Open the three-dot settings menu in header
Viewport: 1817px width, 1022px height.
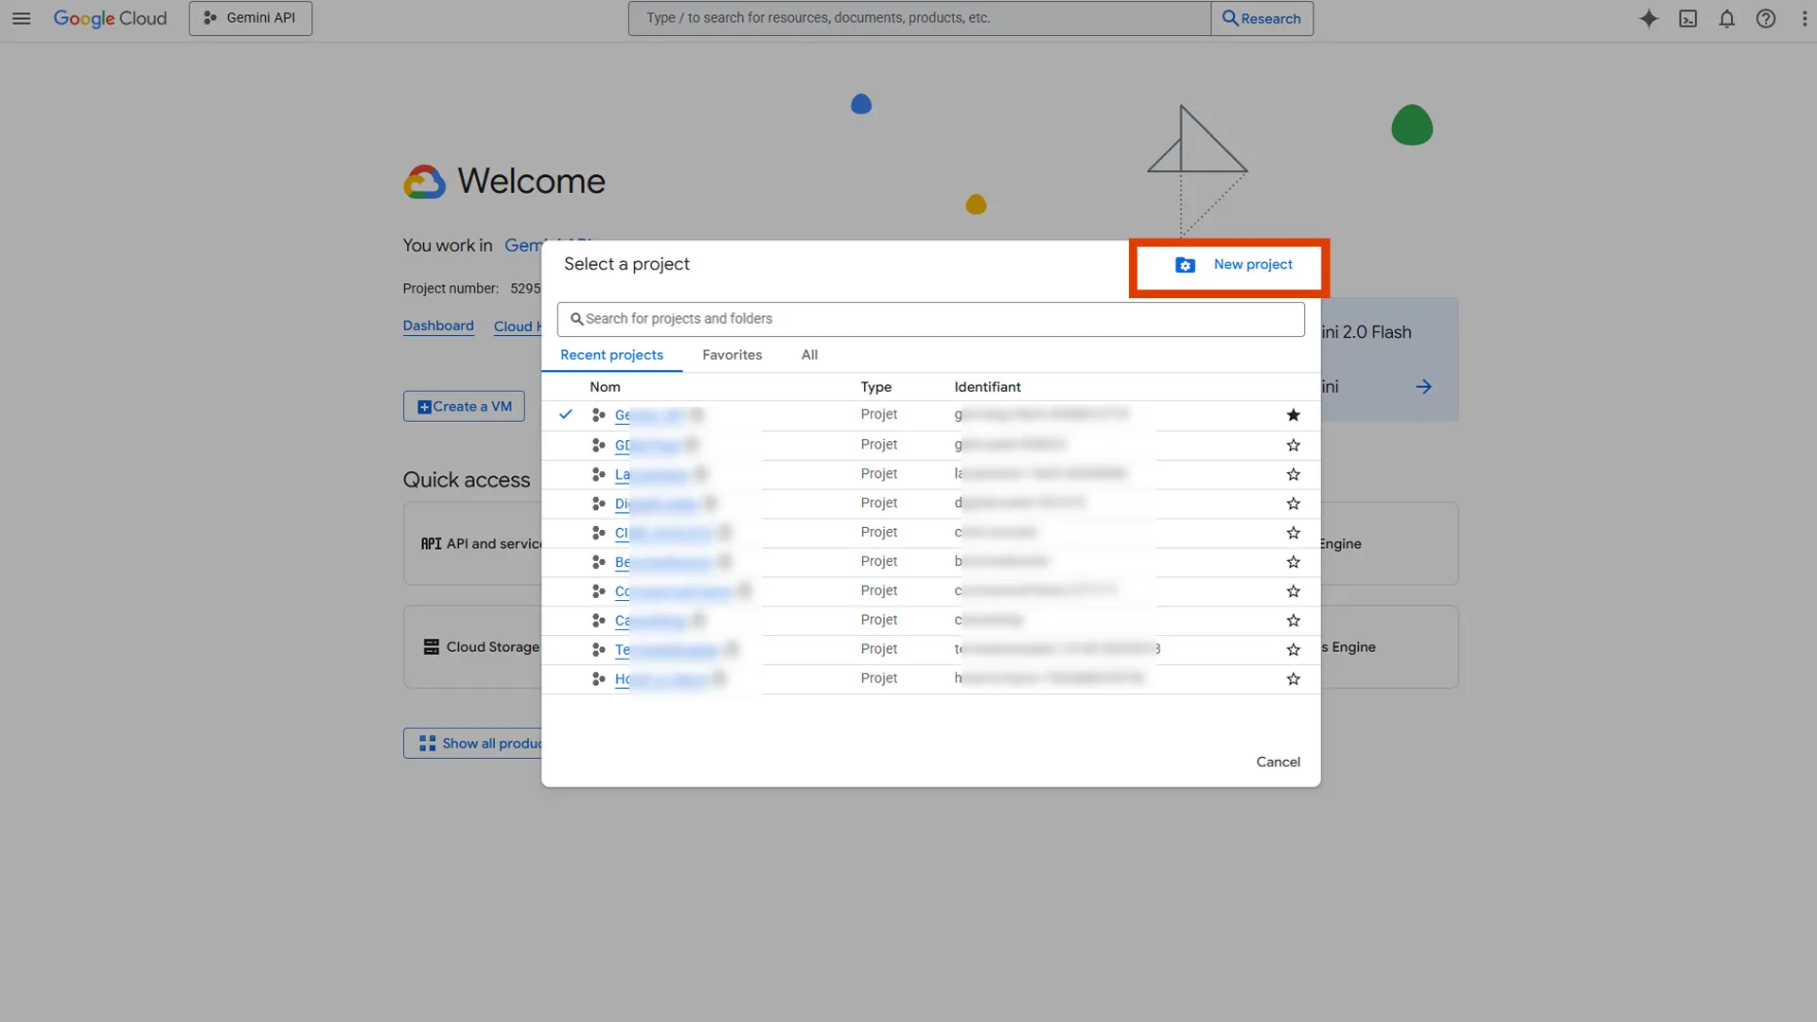pos(1804,18)
